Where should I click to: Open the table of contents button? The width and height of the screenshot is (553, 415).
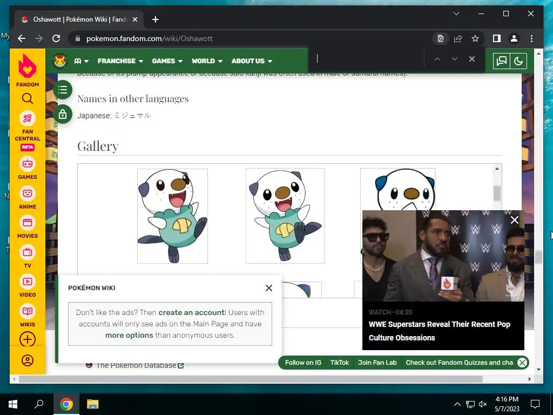click(63, 90)
